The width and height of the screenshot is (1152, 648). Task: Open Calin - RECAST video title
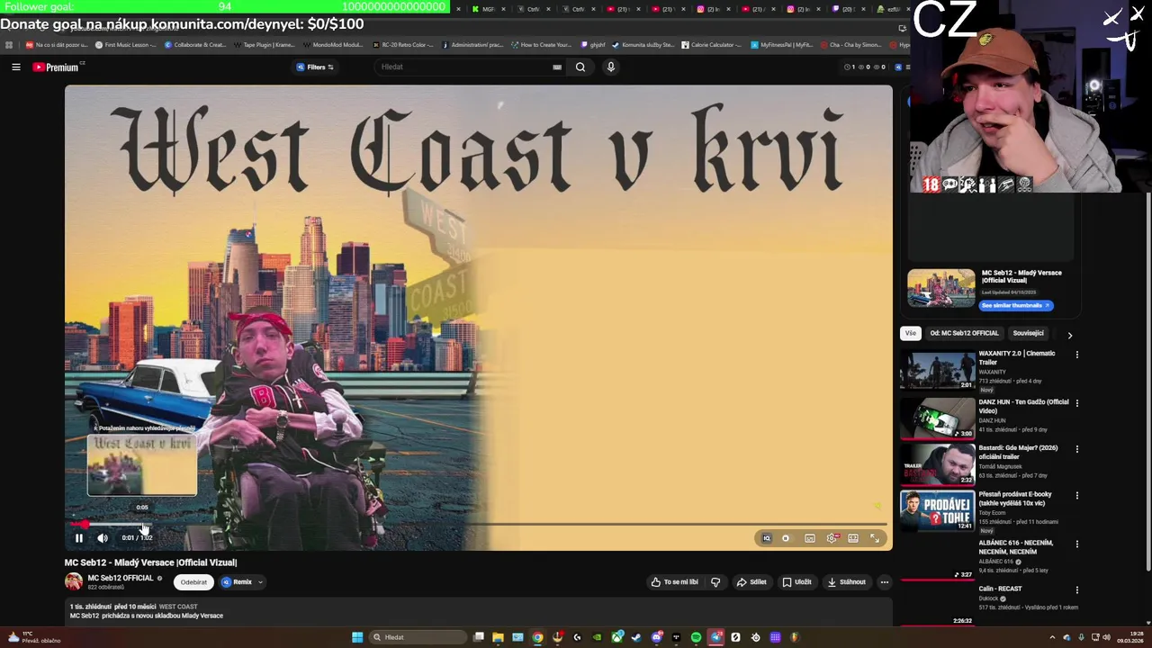click(1001, 589)
